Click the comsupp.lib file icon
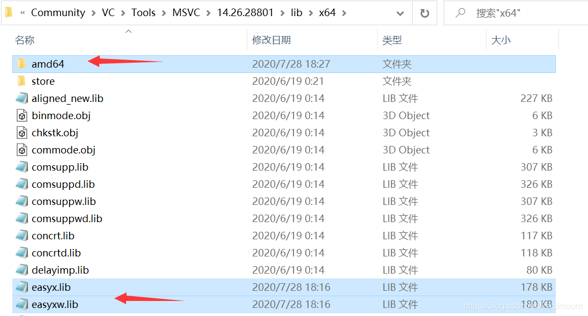 tap(22, 167)
